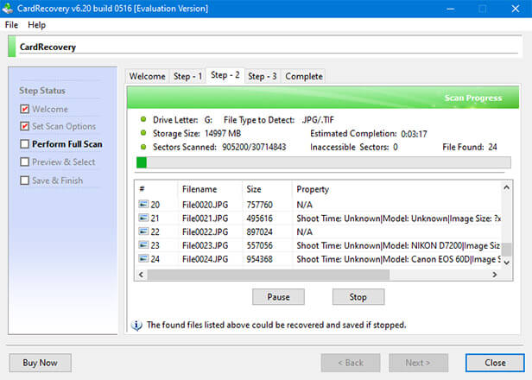Click the image icon for row 20

point(143,204)
